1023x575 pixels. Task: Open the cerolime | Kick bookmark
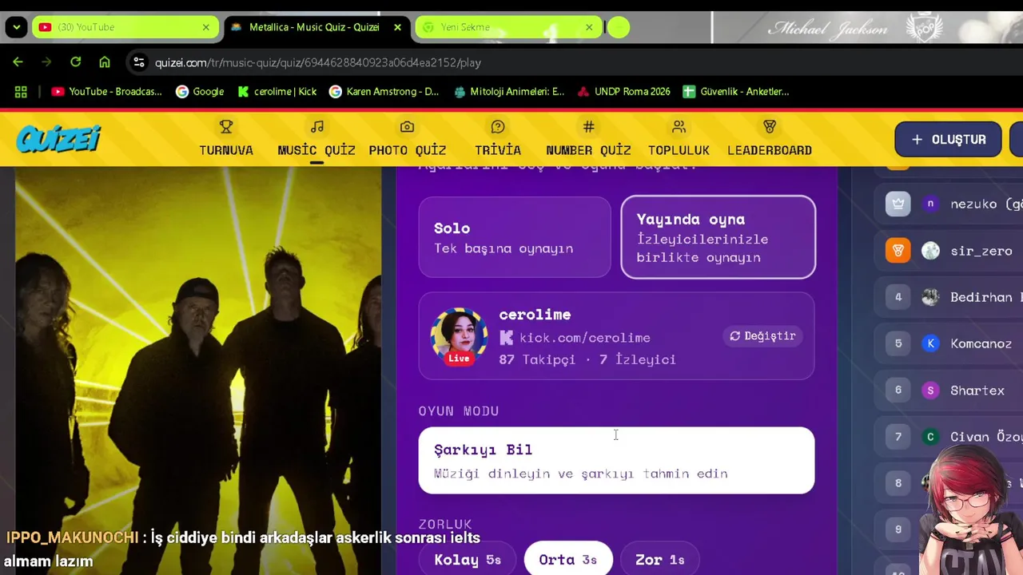277,92
